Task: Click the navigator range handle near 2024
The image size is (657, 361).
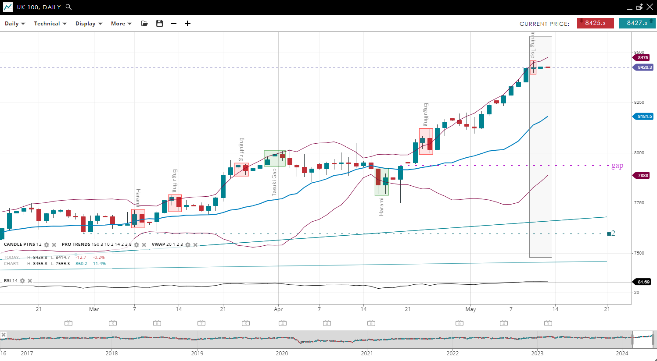Action: pos(632,340)
